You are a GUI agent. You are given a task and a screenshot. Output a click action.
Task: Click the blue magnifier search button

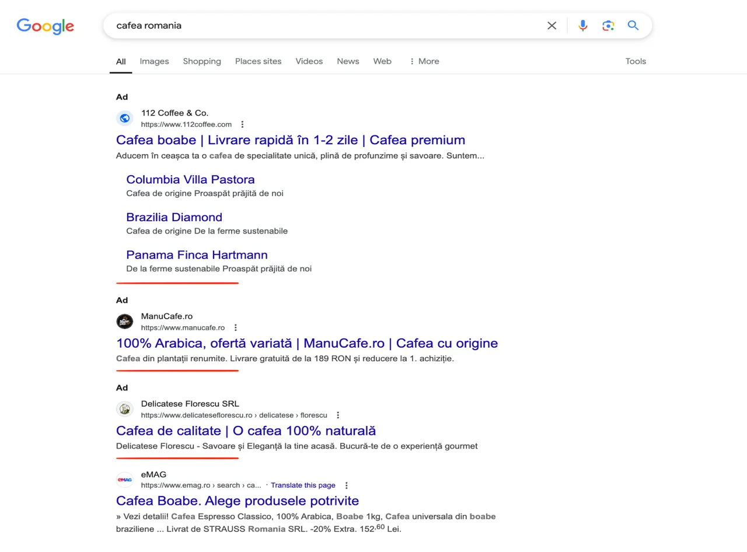click(x=633, y=26)
